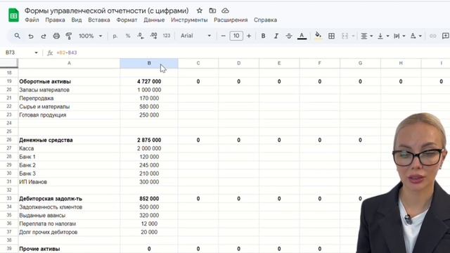Click the merge cells icon

point(345,36)
